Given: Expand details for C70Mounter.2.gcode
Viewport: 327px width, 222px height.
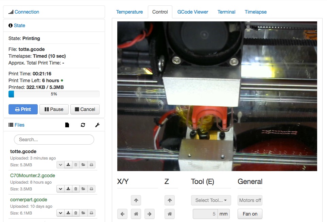Looking at the screenshot, I should coord(61,189).
